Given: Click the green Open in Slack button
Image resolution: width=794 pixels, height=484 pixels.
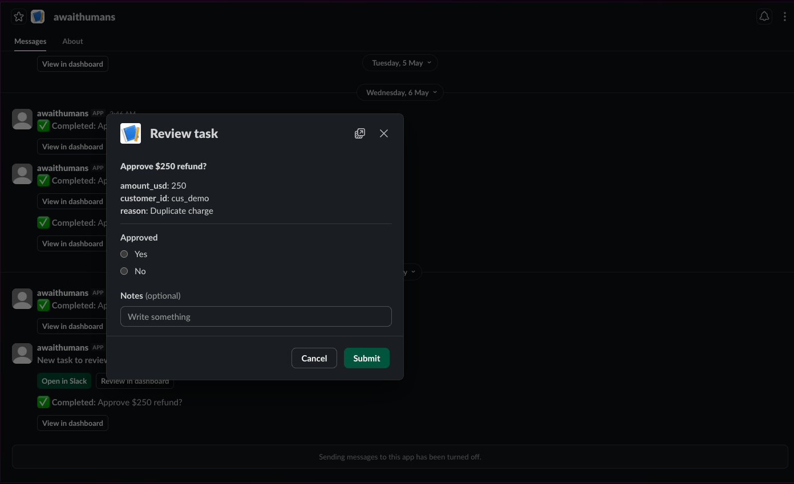Looking at the screenshot, I should [64, 381].
